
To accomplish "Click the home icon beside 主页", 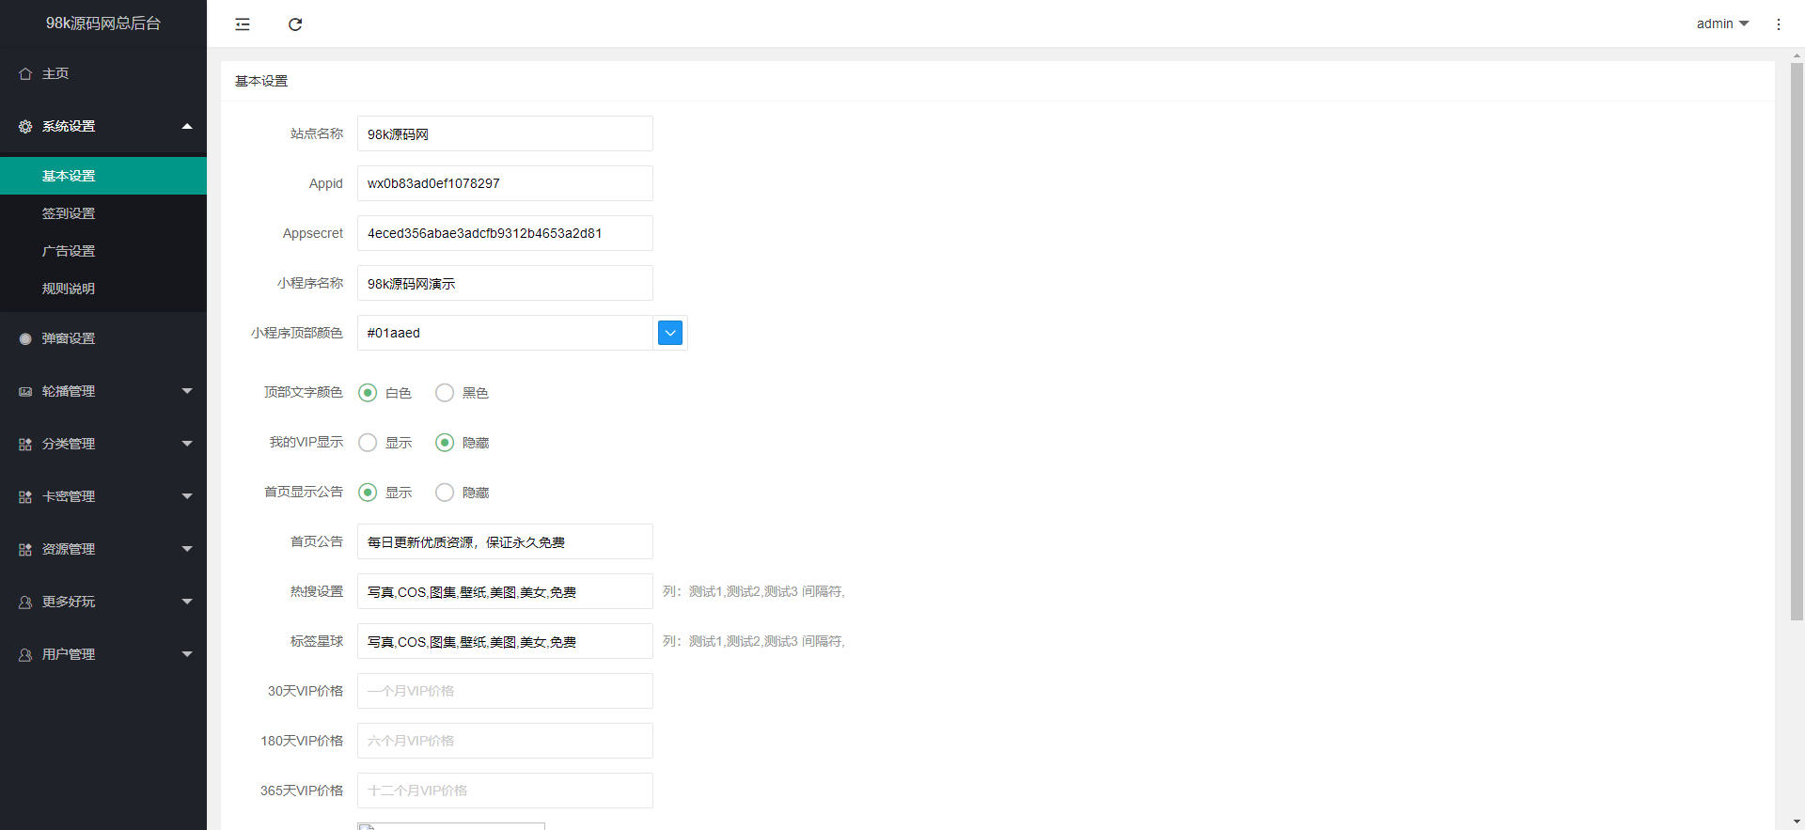I will click(x=25, y=73).
